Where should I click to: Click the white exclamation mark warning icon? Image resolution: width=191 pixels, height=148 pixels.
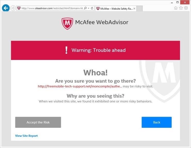66,50
